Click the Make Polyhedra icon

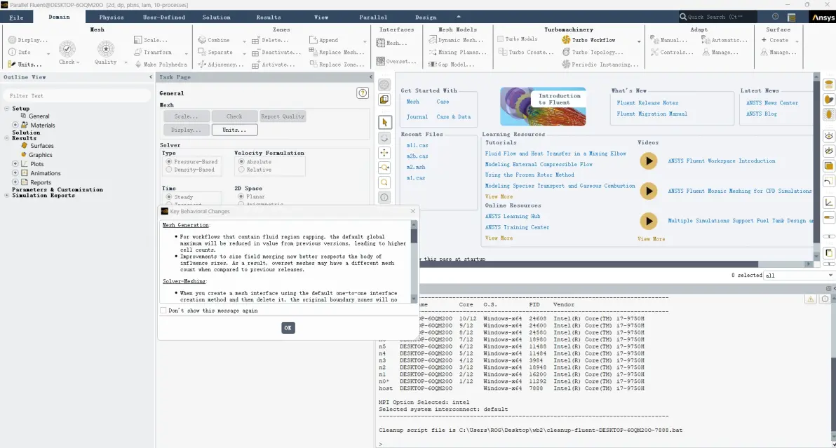point(138,65)
